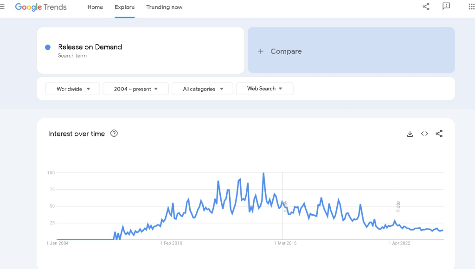Open the Web Search type dropdown
The image size is (475, 269).
tap(265, 89)
